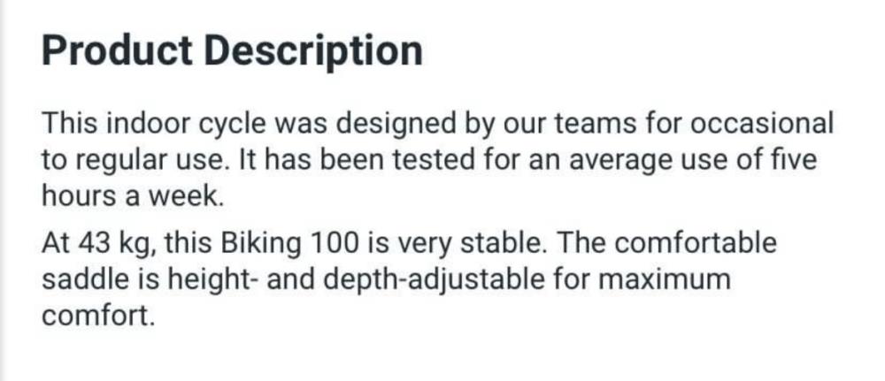Click the phrase "regular use"
885x381 pixels.
pyautogui.click(x=145, y=161)
